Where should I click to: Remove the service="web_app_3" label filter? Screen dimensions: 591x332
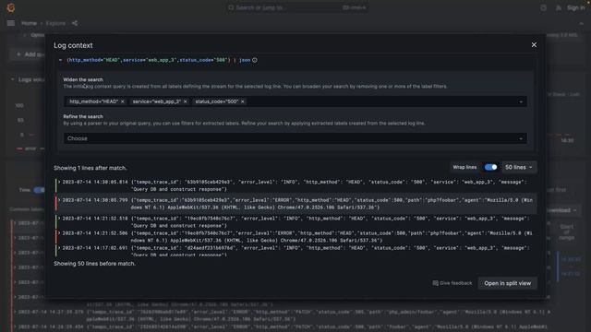click(185, 101)
